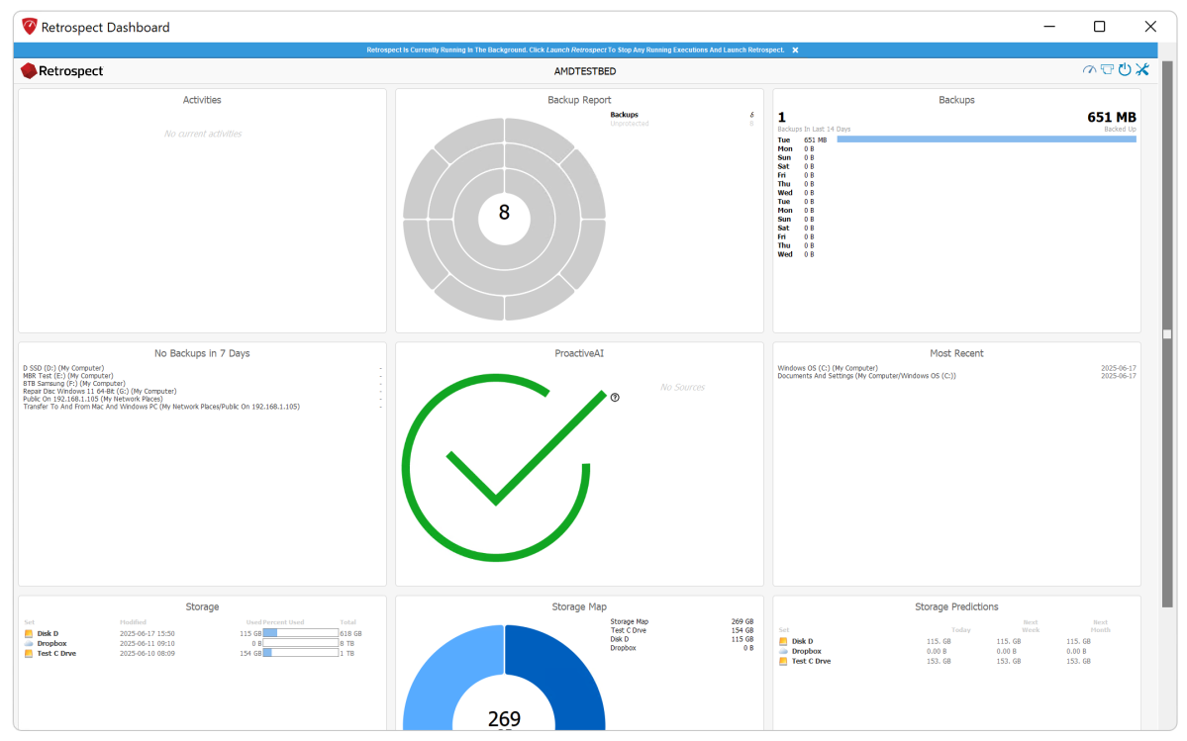Screen dimensions: 1187x741
Task: Click the 'Test C Drve' name in Storage panel
Action: (x=56, y=653)
